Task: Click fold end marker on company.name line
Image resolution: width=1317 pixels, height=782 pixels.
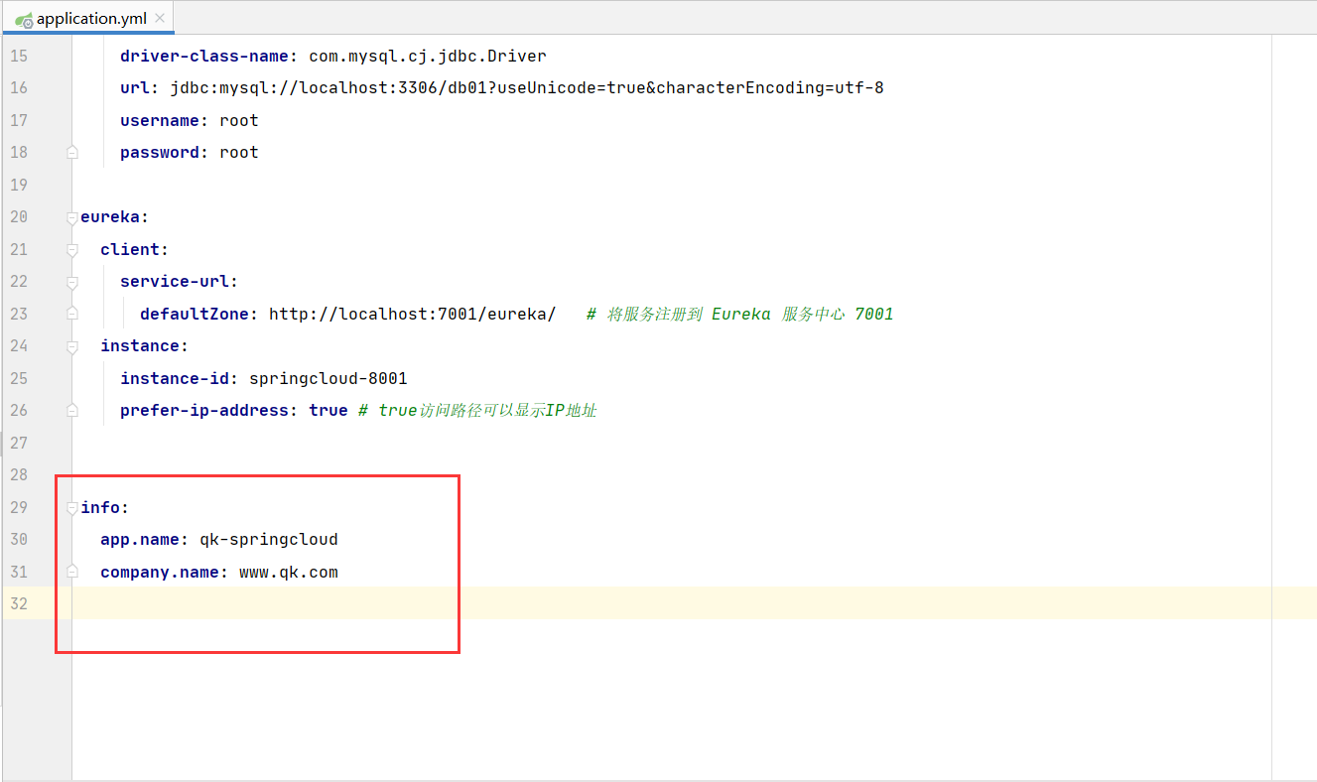Action: click(x=71, y=572)
